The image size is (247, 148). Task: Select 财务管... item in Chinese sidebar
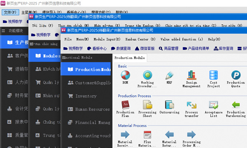pyautogui.click(x=14, y=95)
